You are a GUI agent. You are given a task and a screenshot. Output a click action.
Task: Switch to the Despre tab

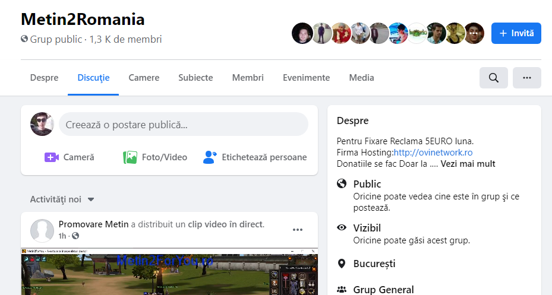click(x=45, y=78)
